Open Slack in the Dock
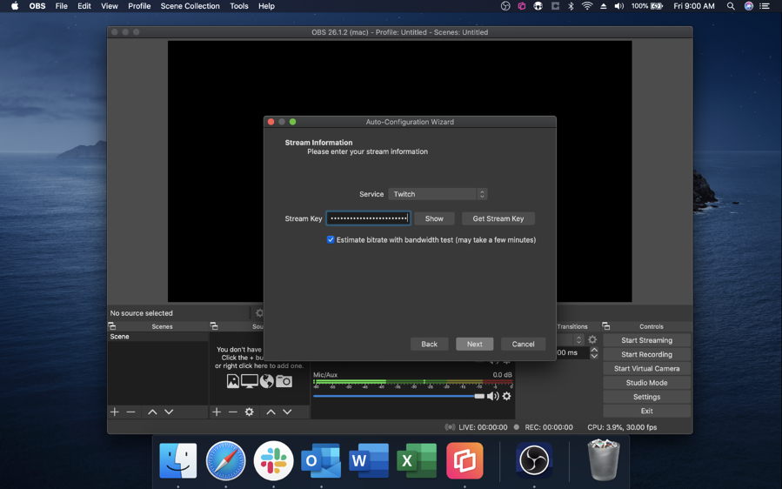The image size is (782, 489). point(273,460)
